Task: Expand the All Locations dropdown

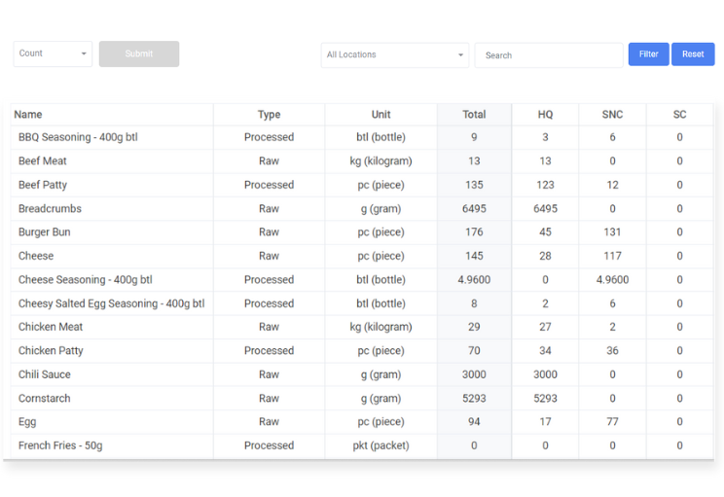Action: [394, 55]
